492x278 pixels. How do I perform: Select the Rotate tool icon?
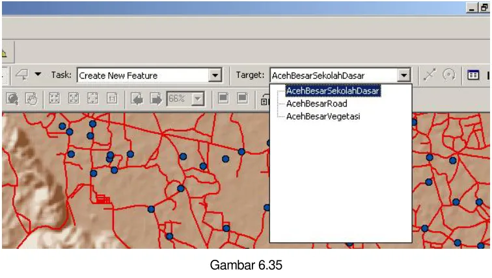(x=448, y=75)
